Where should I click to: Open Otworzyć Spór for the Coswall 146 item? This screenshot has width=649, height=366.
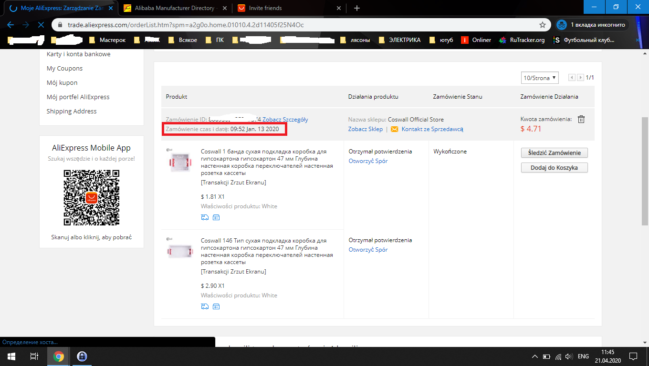pos(368,250)
